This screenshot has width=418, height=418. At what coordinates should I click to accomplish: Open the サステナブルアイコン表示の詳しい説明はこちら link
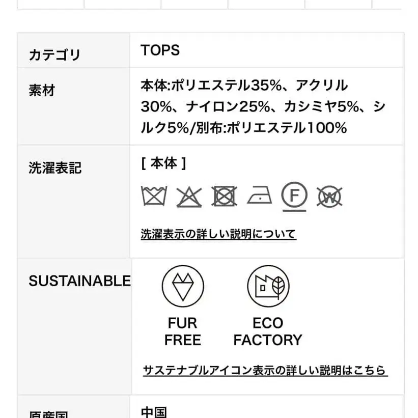[x=265, y=370]
